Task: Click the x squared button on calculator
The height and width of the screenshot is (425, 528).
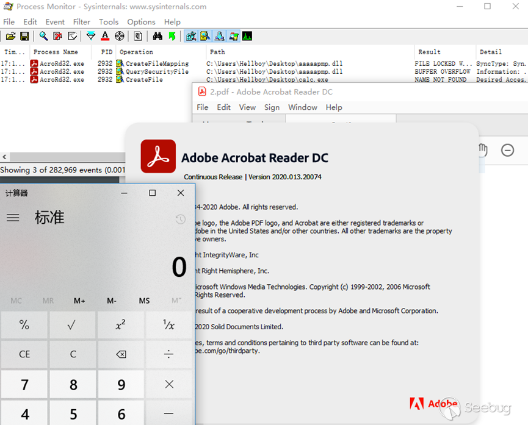Action: (121, 325)
